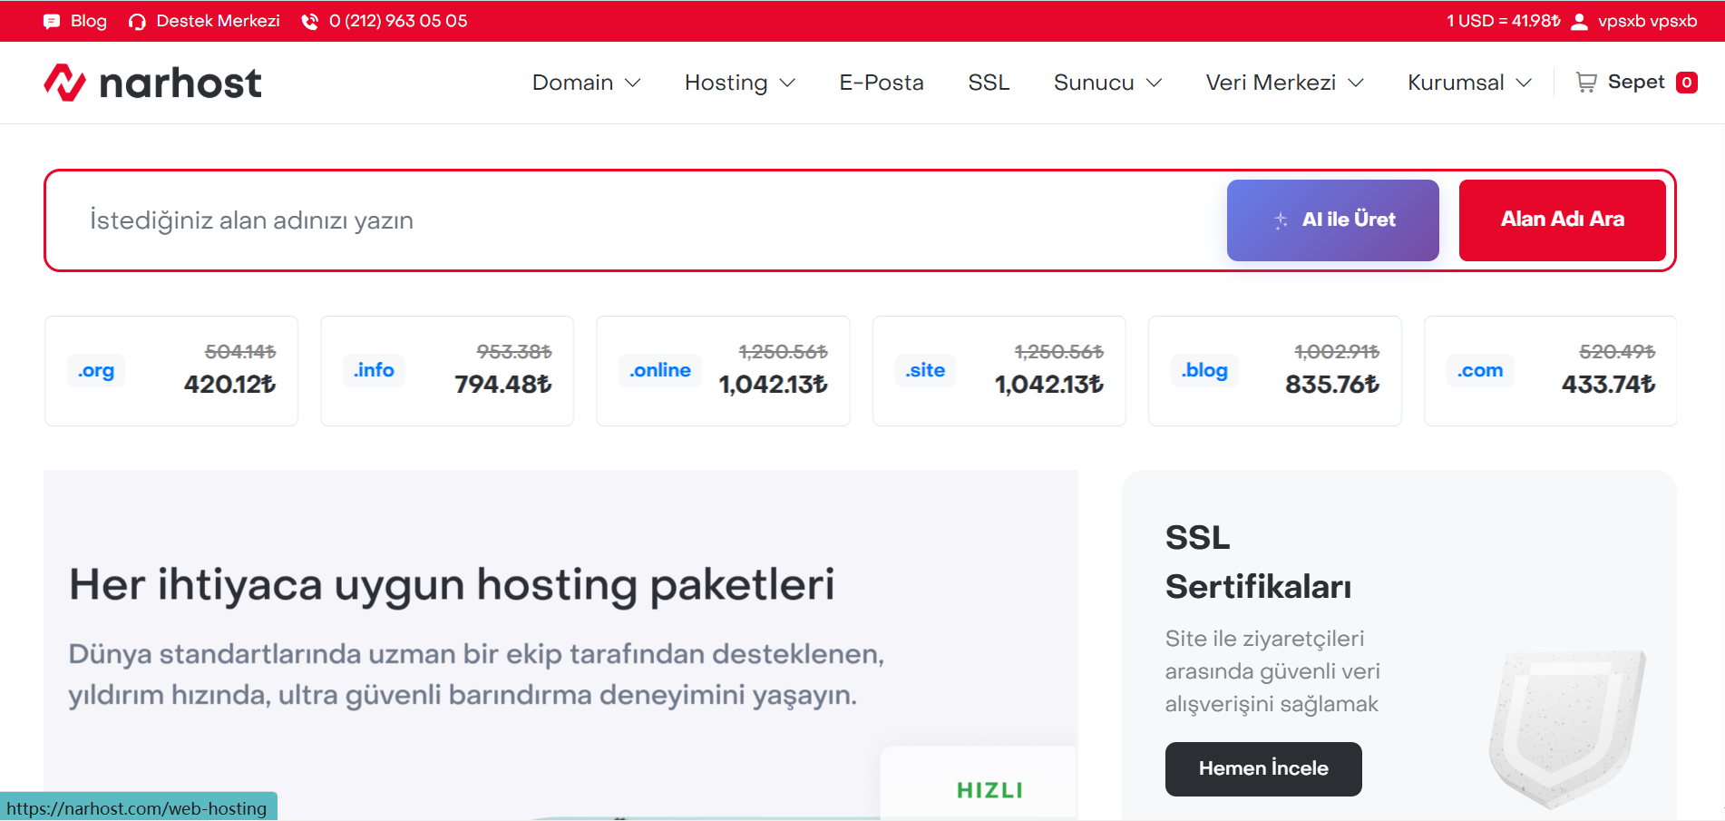
Task: Click the cart item count badge
Action: 1686,83
